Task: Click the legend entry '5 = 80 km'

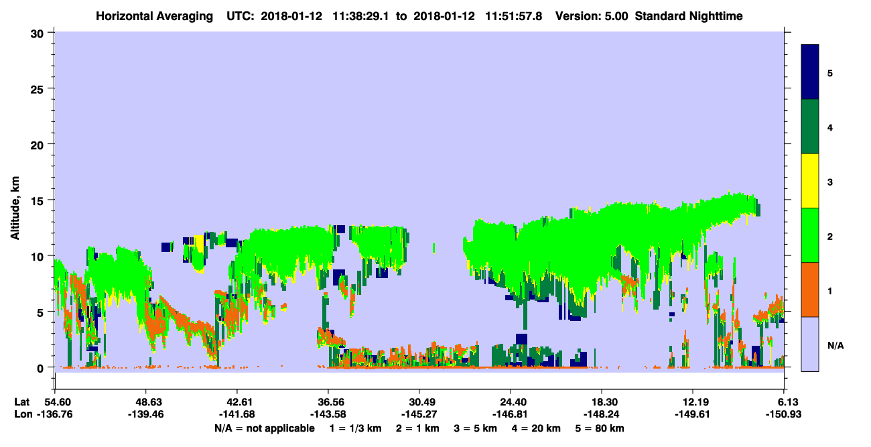Action: 601,428
